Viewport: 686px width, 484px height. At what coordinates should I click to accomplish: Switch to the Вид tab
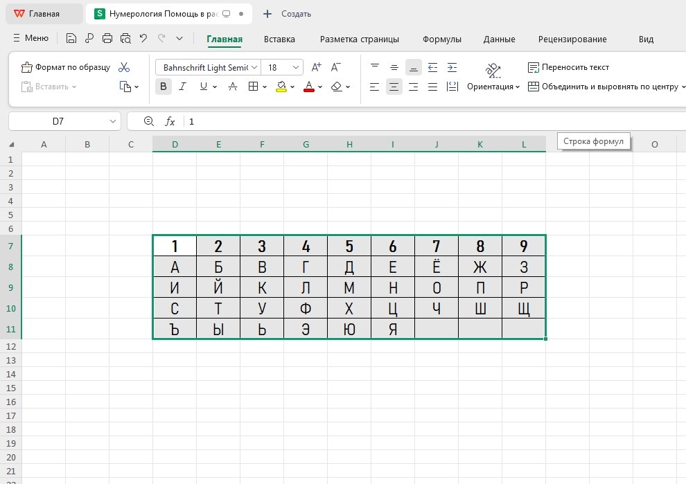pyautogui.click(x=646, y=39)
